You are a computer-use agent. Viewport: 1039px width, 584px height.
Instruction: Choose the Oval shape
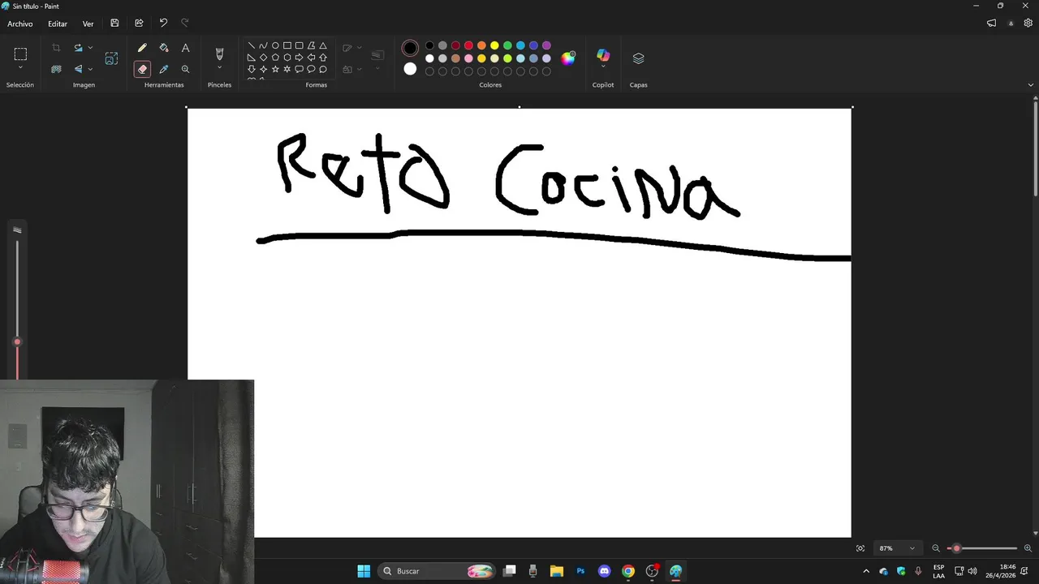tap(275, 45)
